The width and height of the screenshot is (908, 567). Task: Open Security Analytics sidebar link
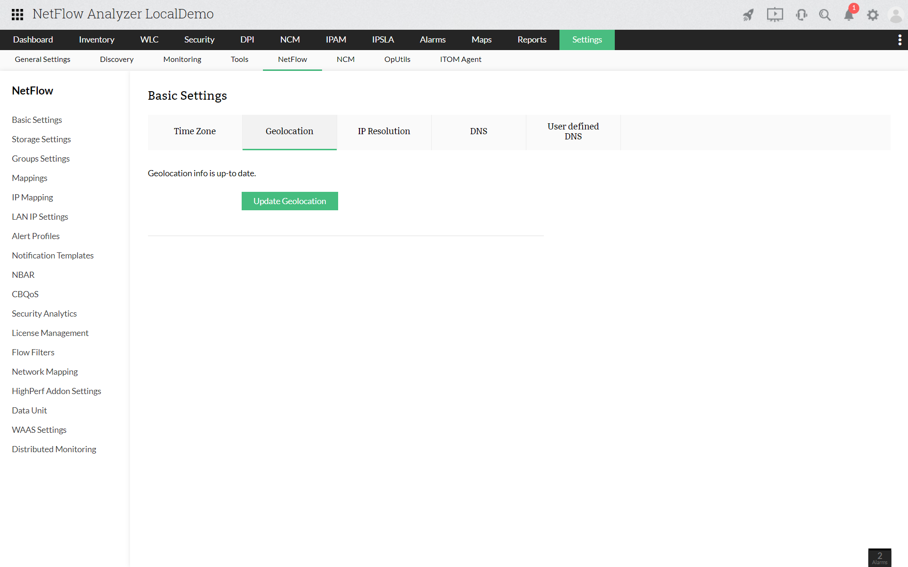[44, 314]
